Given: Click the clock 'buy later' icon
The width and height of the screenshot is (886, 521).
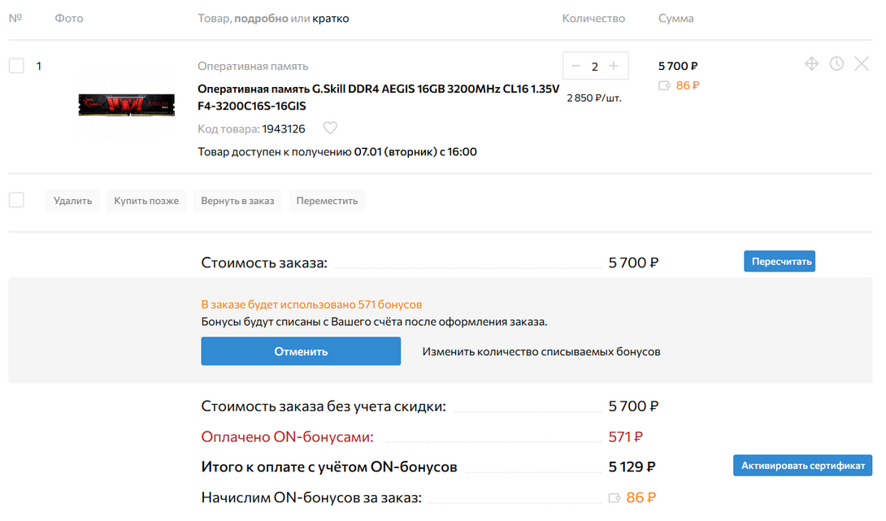Looking at the screenshot, I should click(x=836, y=63).
